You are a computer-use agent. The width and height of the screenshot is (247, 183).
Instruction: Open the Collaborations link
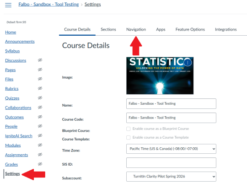tap(18, 108)
